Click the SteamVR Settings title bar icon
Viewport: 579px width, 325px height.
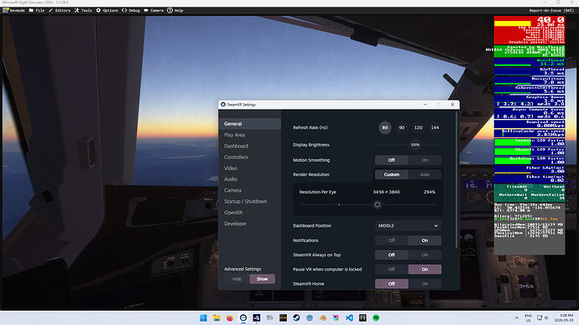point(223,105)
